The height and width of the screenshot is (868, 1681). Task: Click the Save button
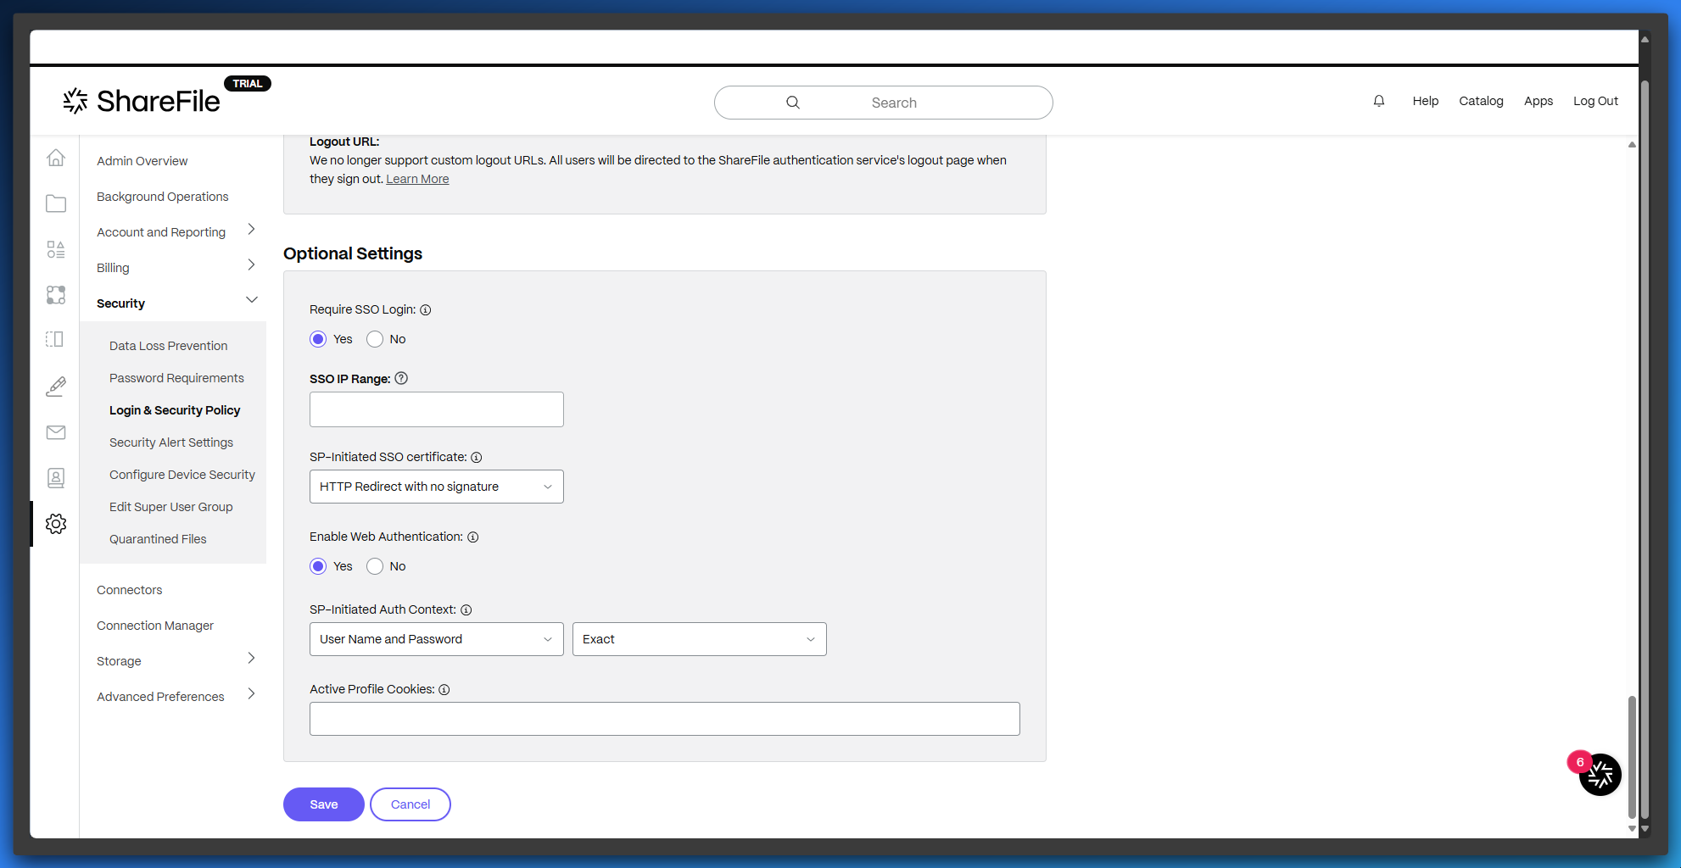[x=323, y=804]
